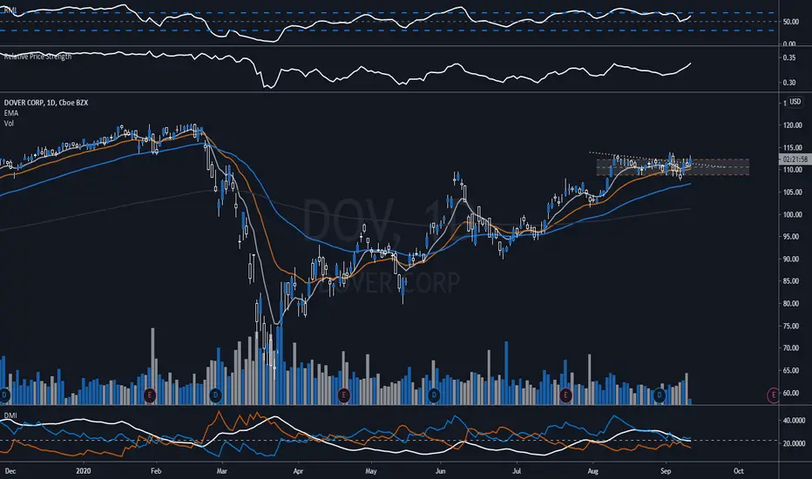Click the dividend marker D near Sep
The width and height of the screenshot is (812, 479).
(660, 395)
